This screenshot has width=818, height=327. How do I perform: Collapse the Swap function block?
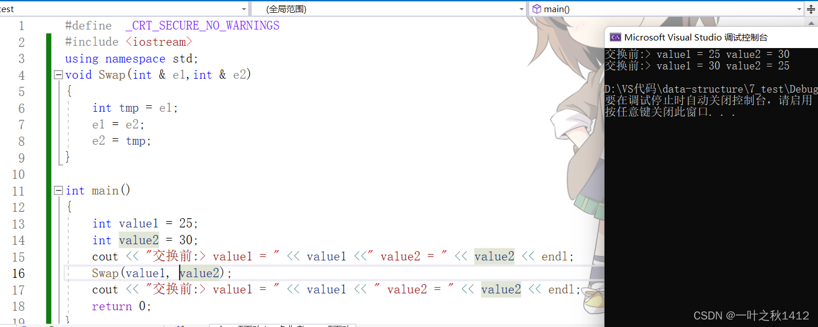[x=58, y=75]
